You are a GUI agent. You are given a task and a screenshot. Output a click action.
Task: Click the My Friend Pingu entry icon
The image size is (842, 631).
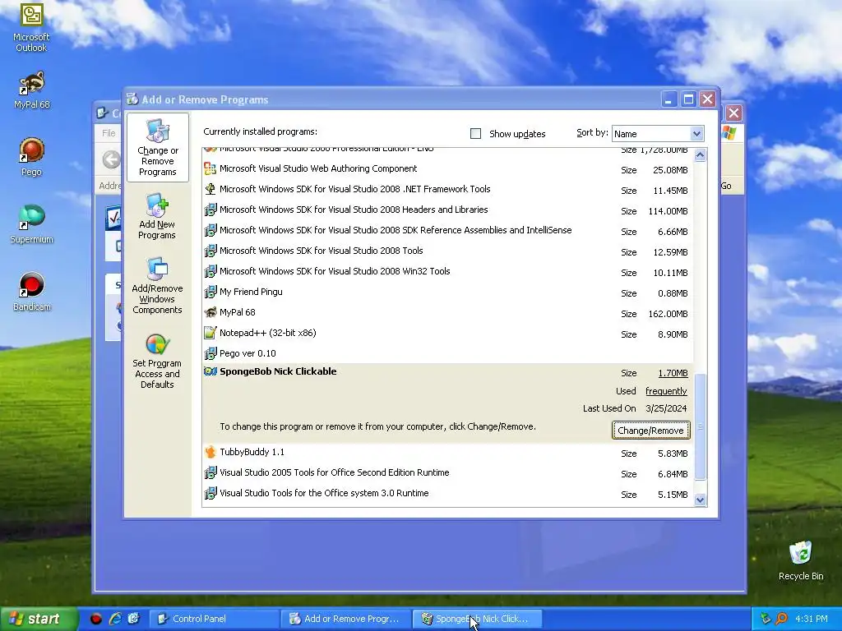tap(210, 292)
